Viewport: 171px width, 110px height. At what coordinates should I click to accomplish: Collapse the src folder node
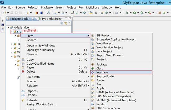(x=12, y=32)
